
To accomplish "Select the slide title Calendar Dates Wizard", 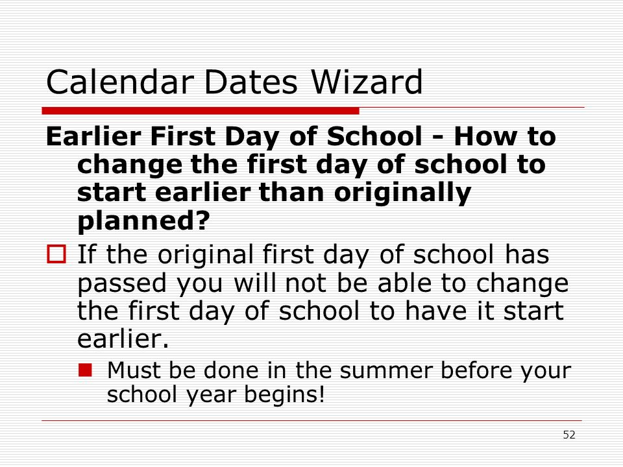I will pyautogui.click(x=234, y=82).
